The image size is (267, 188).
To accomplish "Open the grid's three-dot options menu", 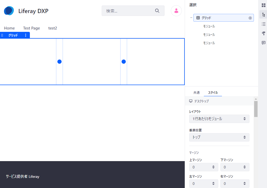I will click(26, 35).
